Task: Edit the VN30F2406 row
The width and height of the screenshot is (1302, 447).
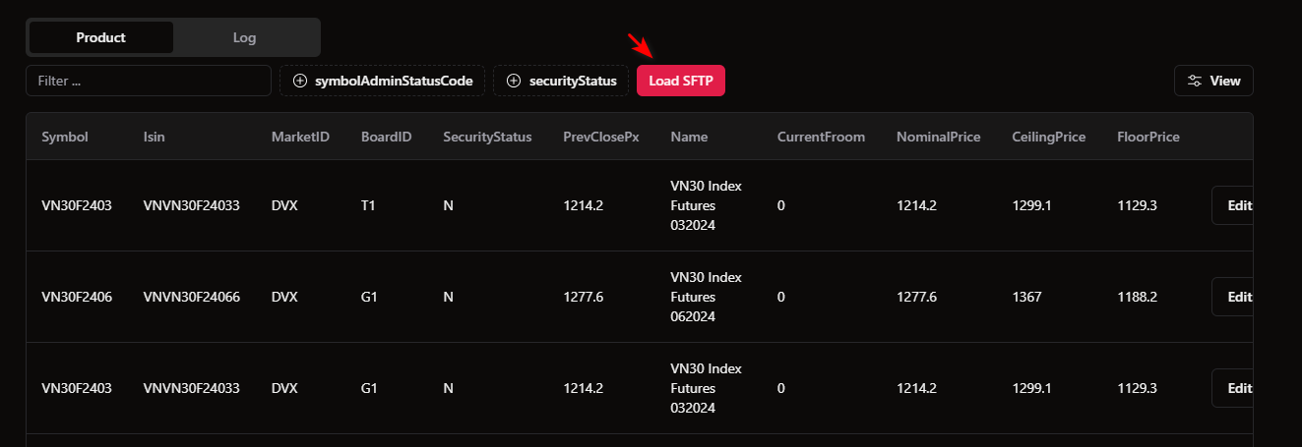Action: tap(1232, 297)
